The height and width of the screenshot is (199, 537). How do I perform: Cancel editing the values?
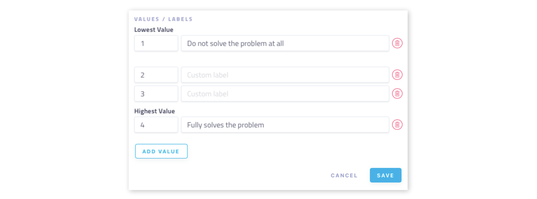pos(344,175)
